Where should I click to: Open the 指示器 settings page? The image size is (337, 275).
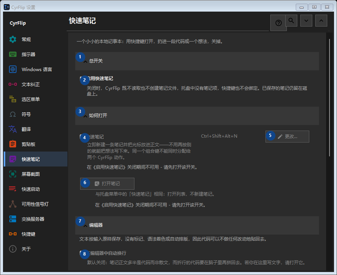[36, 54]
